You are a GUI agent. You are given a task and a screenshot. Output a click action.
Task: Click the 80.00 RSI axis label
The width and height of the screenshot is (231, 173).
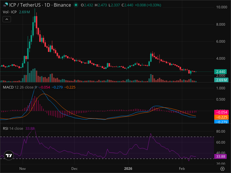[x=221, y=131]
